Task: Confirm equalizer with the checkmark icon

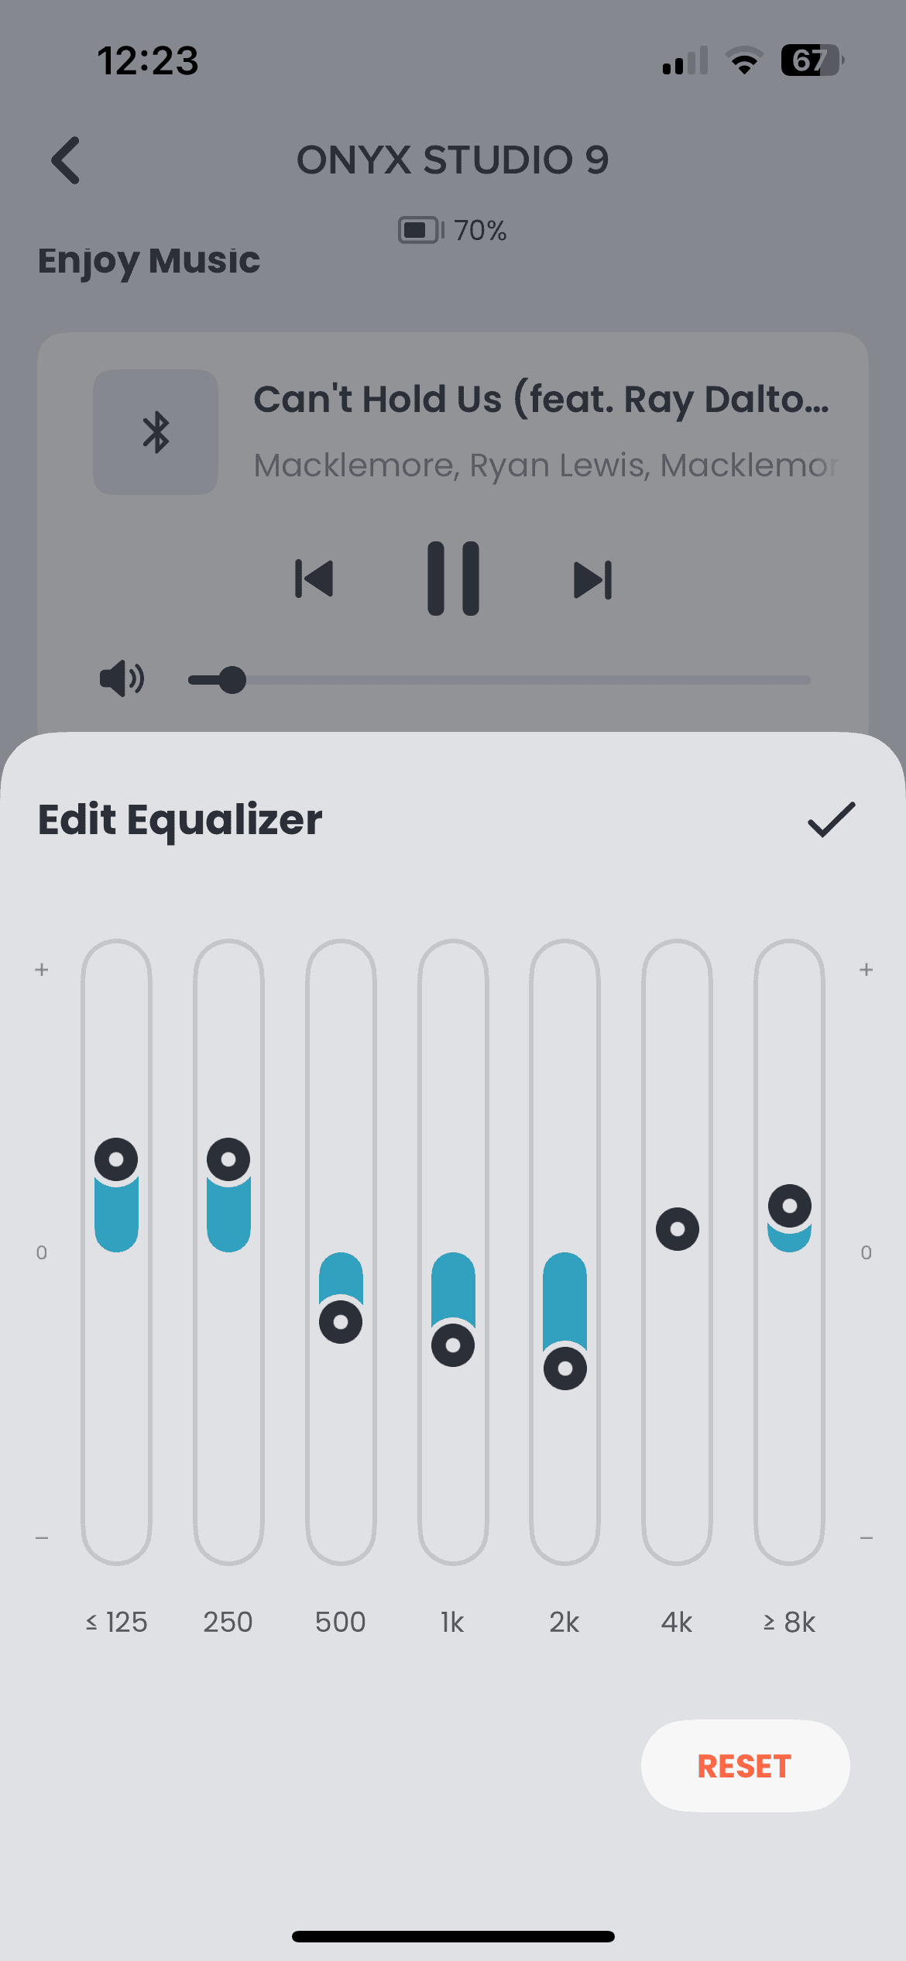Action: tap(831, 819)
